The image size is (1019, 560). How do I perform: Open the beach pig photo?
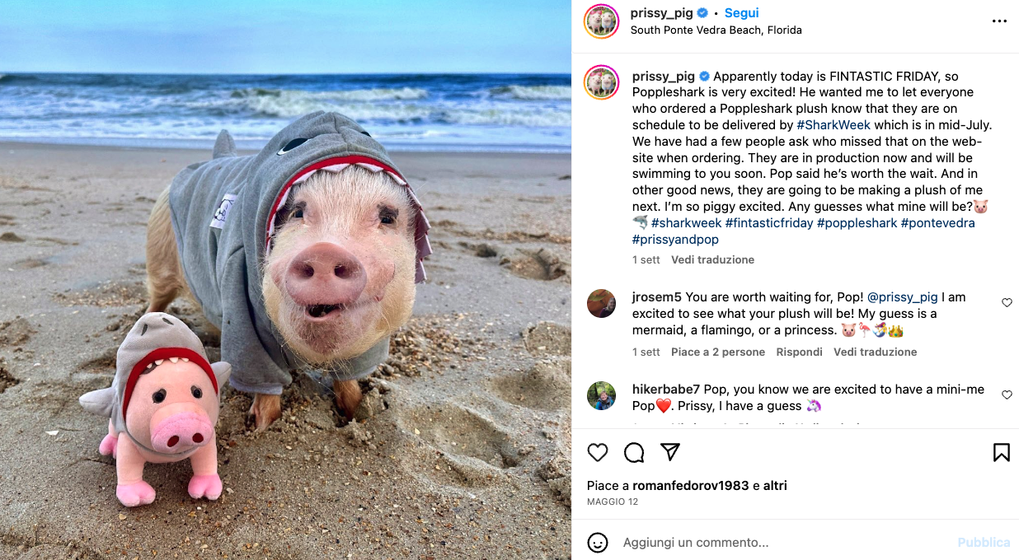coord(285,280)
